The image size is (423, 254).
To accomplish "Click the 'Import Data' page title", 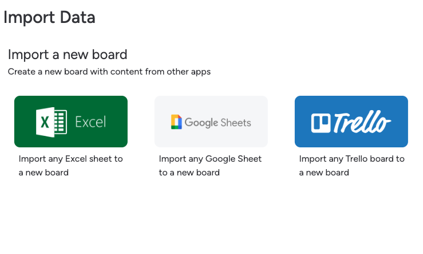I will tap(49, 17).
